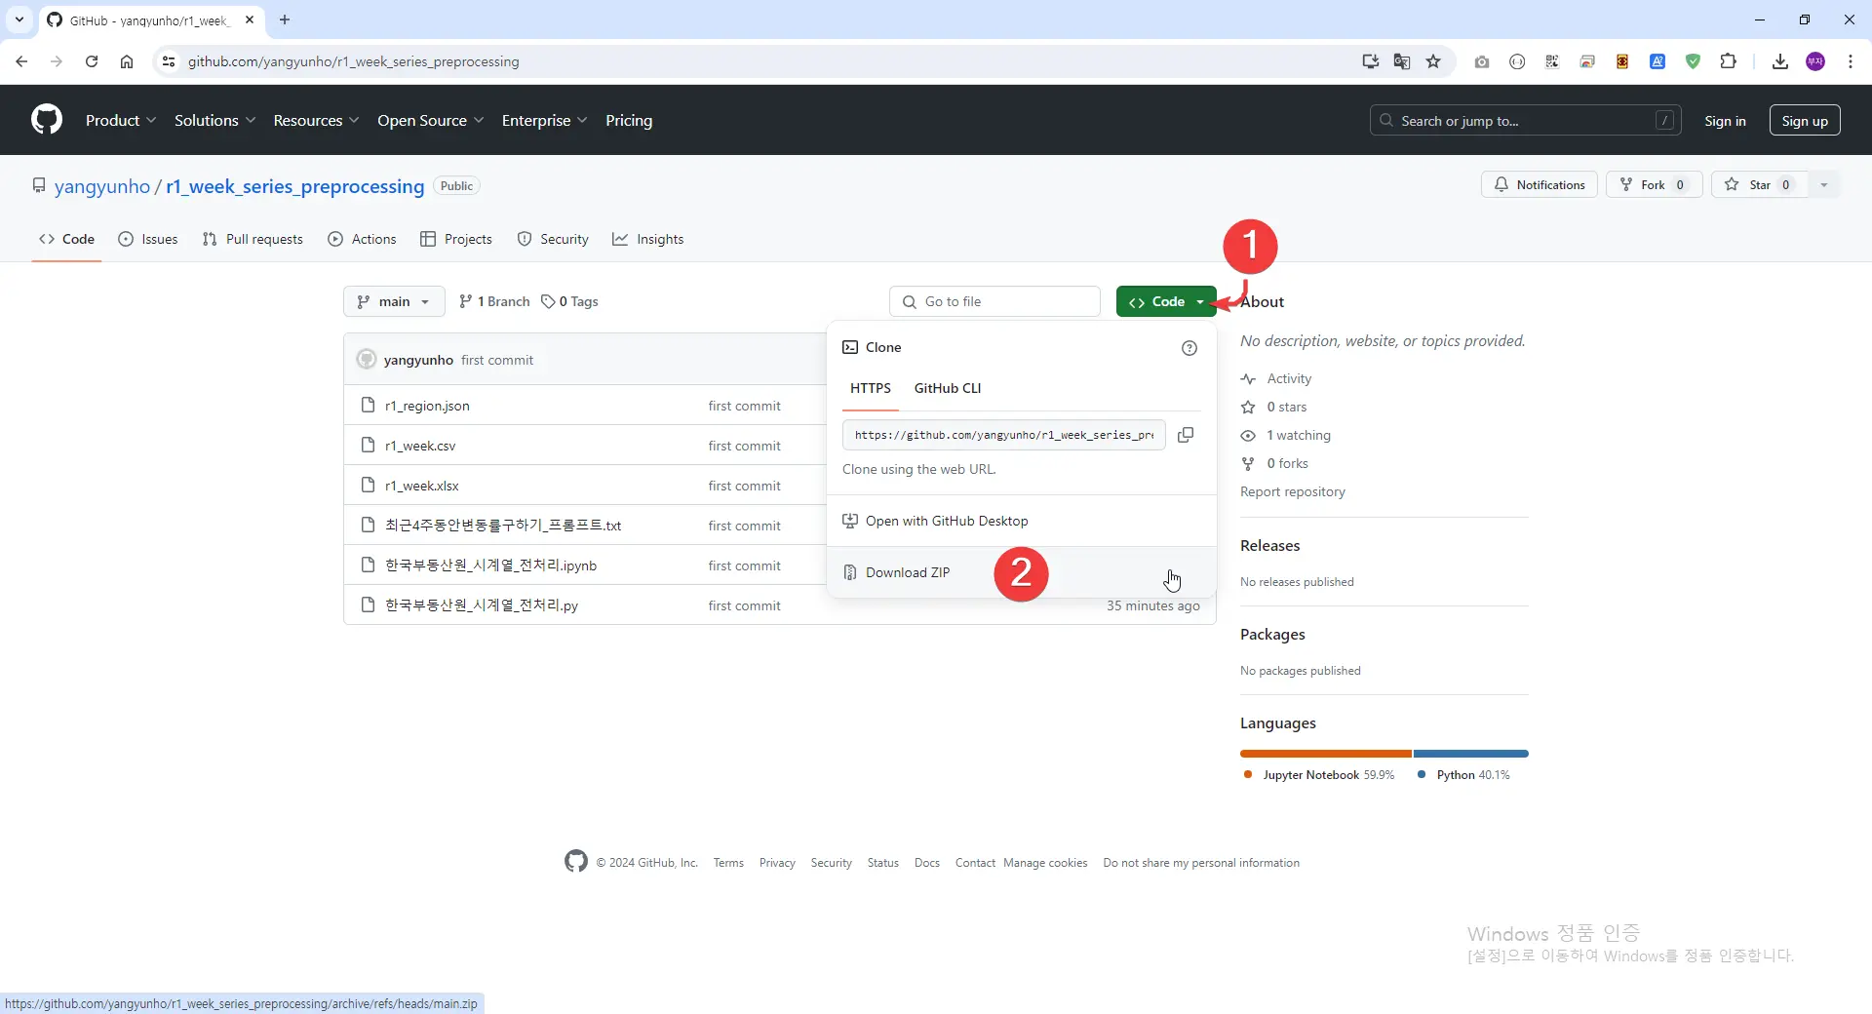Screen dimensions: 1872x1014
Task: Click the Sign up button
Action: click(1805, 120)
